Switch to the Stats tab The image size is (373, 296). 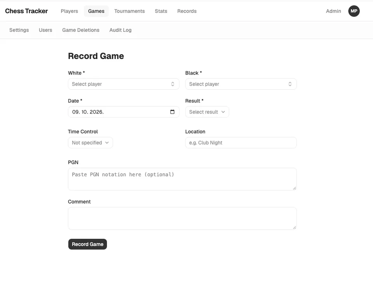tap(161, 11)
